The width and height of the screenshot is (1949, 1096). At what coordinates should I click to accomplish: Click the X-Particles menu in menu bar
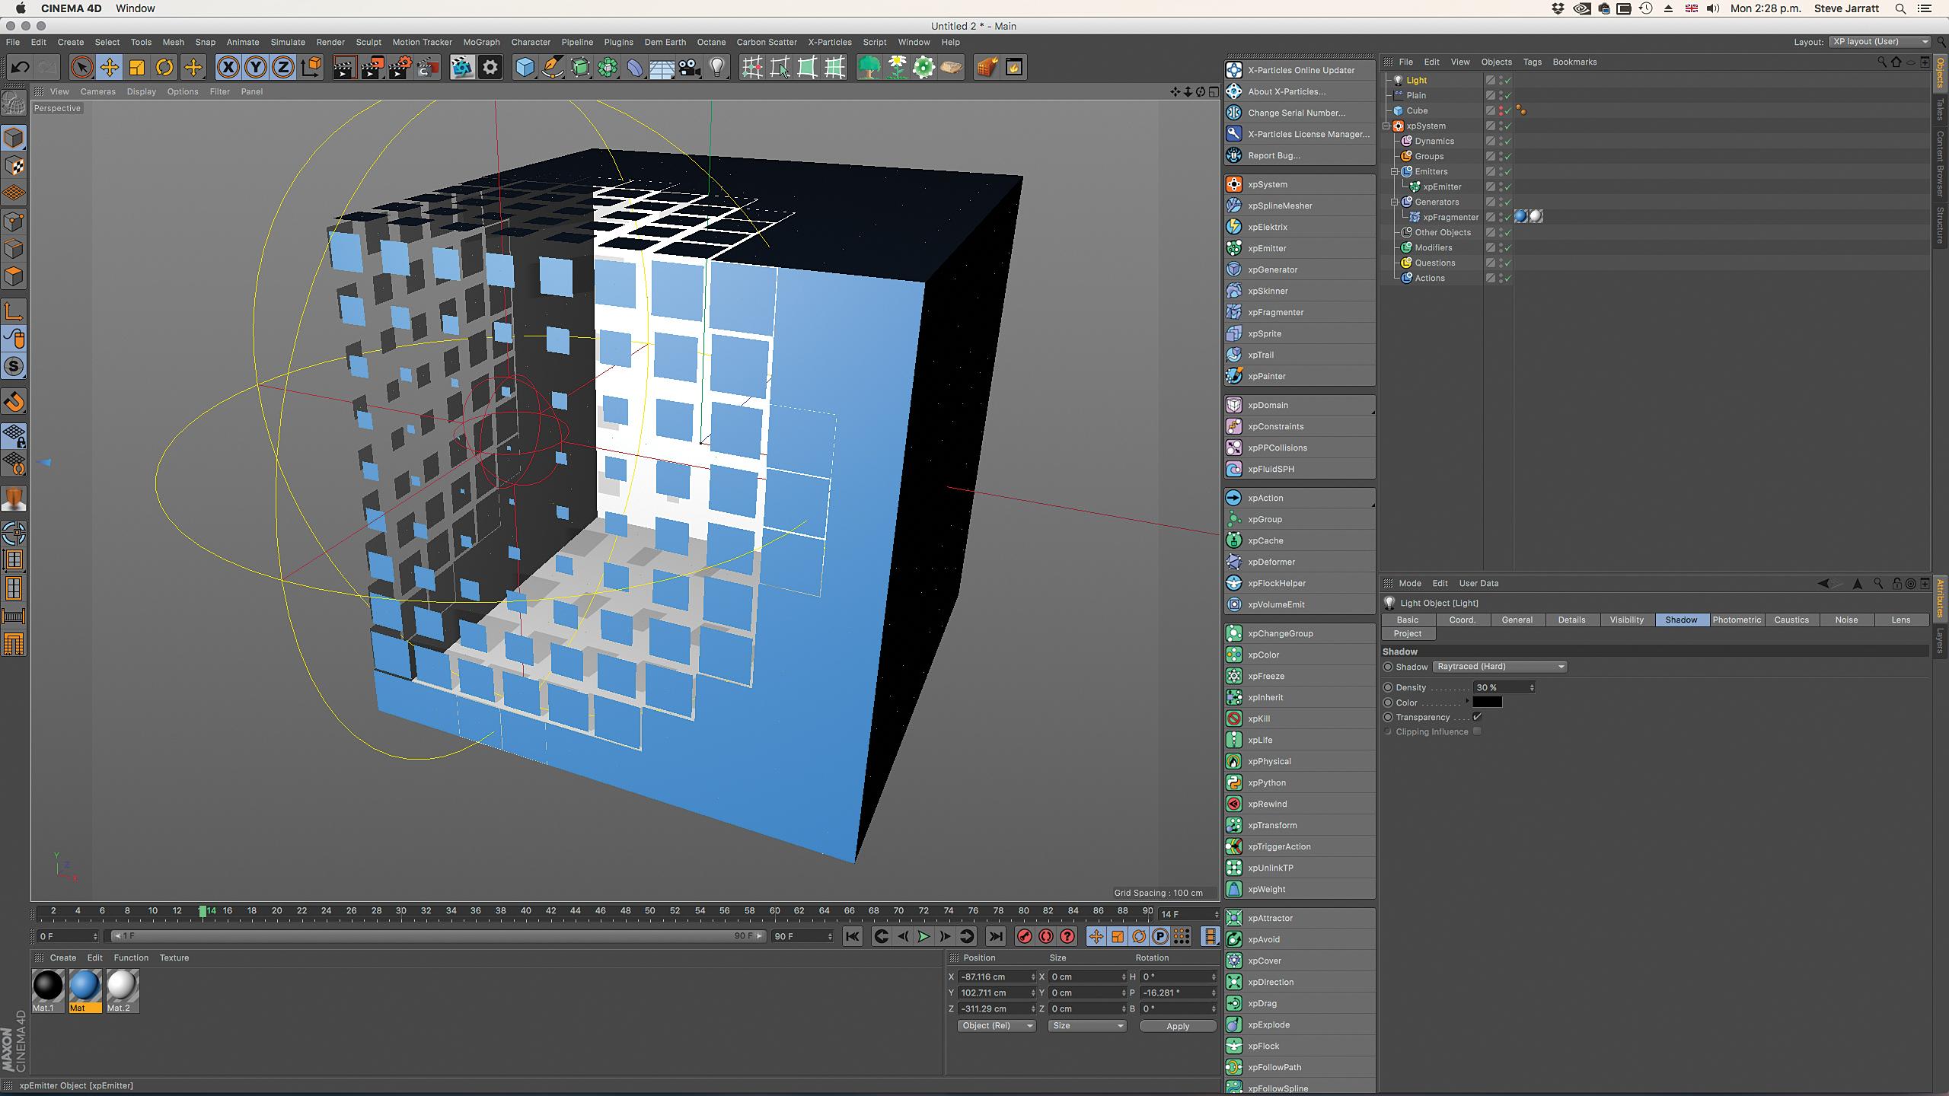click(x=830, y=42)
